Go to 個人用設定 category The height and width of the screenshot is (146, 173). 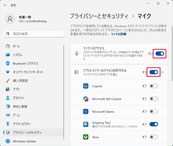pyautogui.click(x=34, y=81)
